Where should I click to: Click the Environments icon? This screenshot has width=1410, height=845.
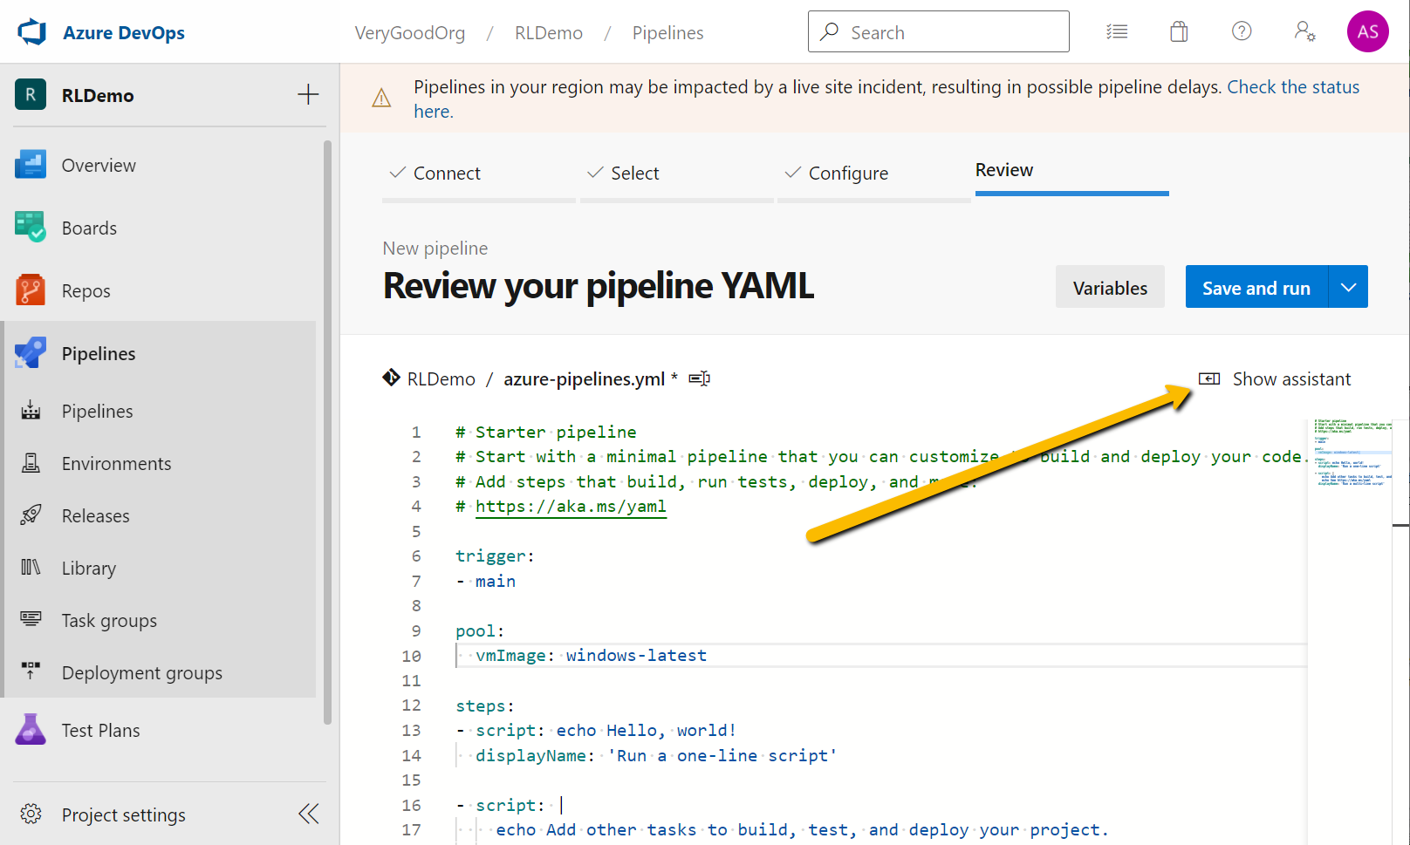pyautogui.click(x=31, y=463)
